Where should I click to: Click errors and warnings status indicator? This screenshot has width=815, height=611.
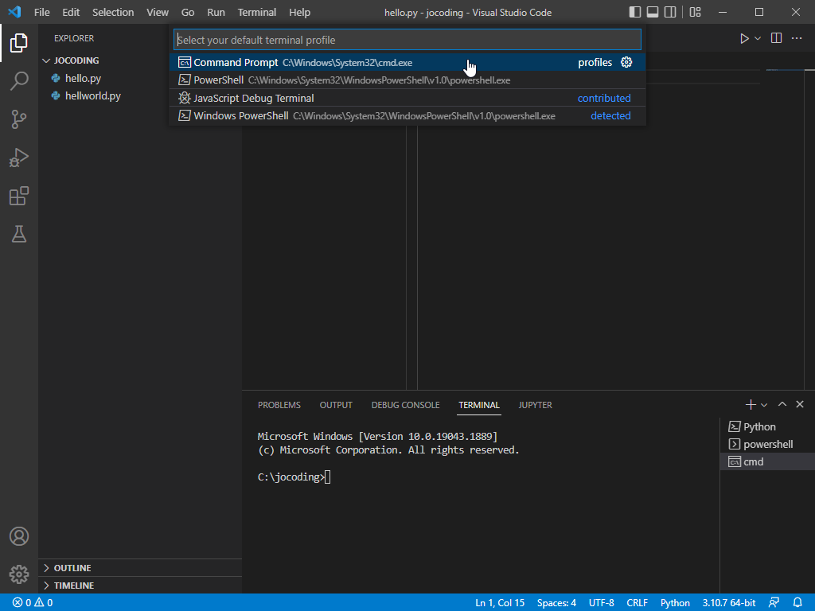tap(32, 603)
